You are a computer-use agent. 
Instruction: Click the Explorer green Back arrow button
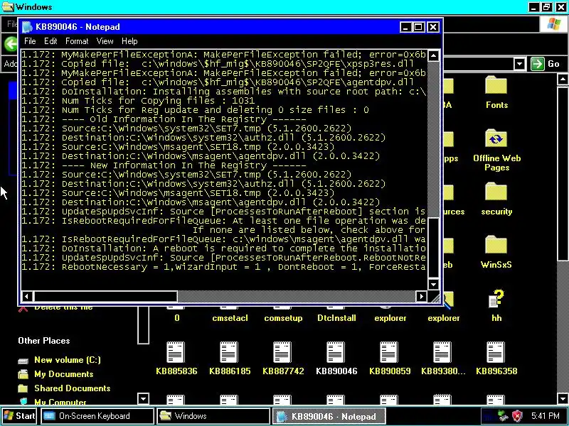[x=11, y=44]
